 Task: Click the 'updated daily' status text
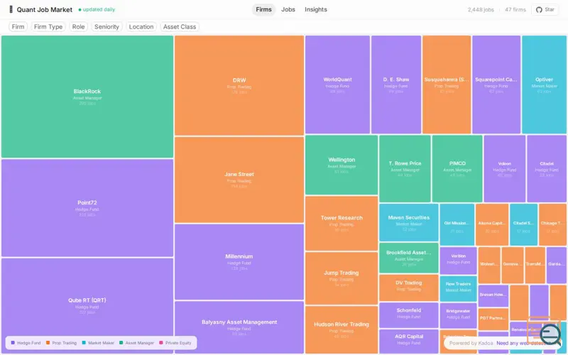point(99,9)
